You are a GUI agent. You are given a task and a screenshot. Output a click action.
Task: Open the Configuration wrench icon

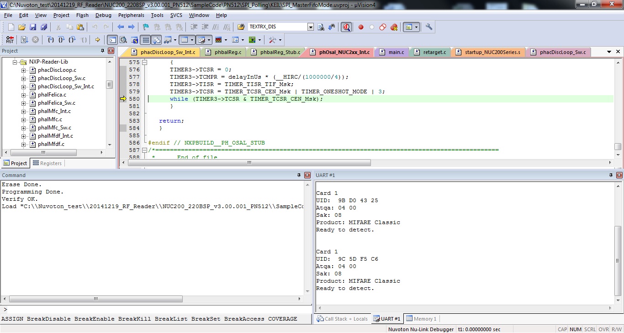coord(428,27)
